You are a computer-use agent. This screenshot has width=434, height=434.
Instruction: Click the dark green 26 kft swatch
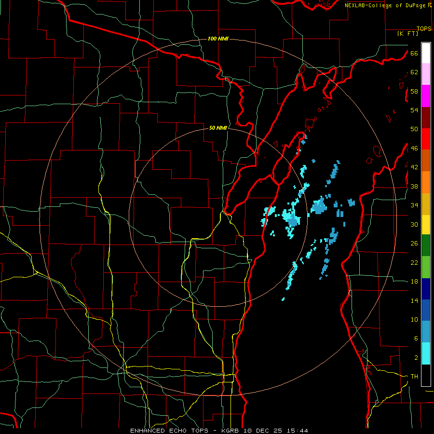[426, 245]
